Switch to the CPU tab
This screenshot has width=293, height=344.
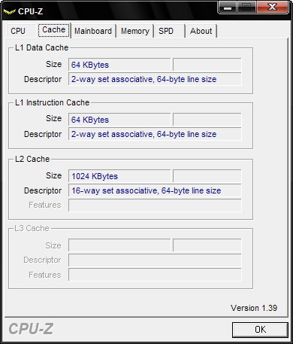[18, 31]
